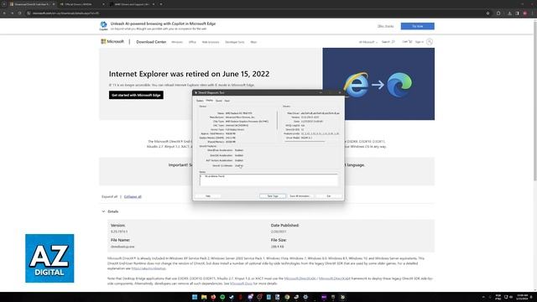This screenshot has height=302, width=537.
Task: Open the Settings gear on the taskbar
Action: coord(305,297)
